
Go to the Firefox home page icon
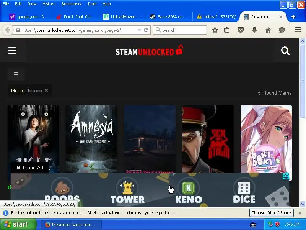click(268, 30)
